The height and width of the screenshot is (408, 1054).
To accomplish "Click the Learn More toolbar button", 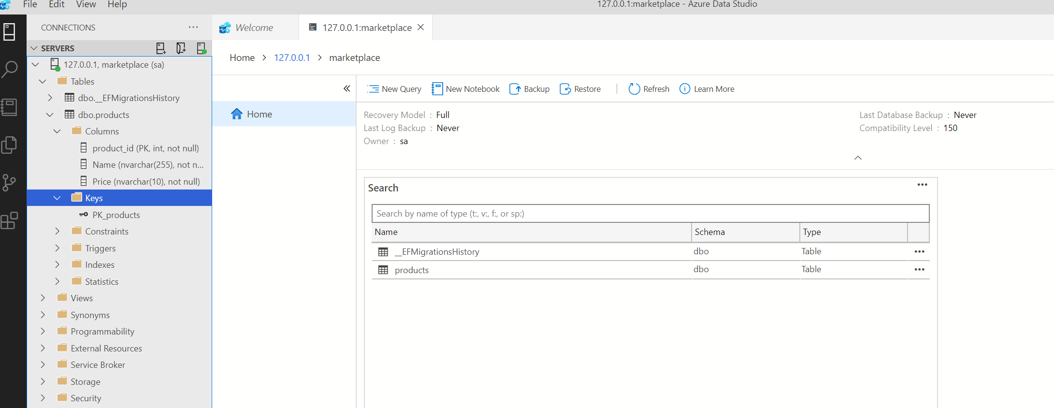I will [x=707, y=89].
